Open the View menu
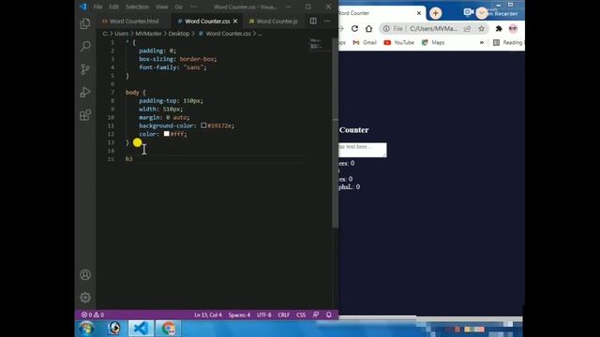Viewport: 600px width, 337px height. [x=161, y=7]
